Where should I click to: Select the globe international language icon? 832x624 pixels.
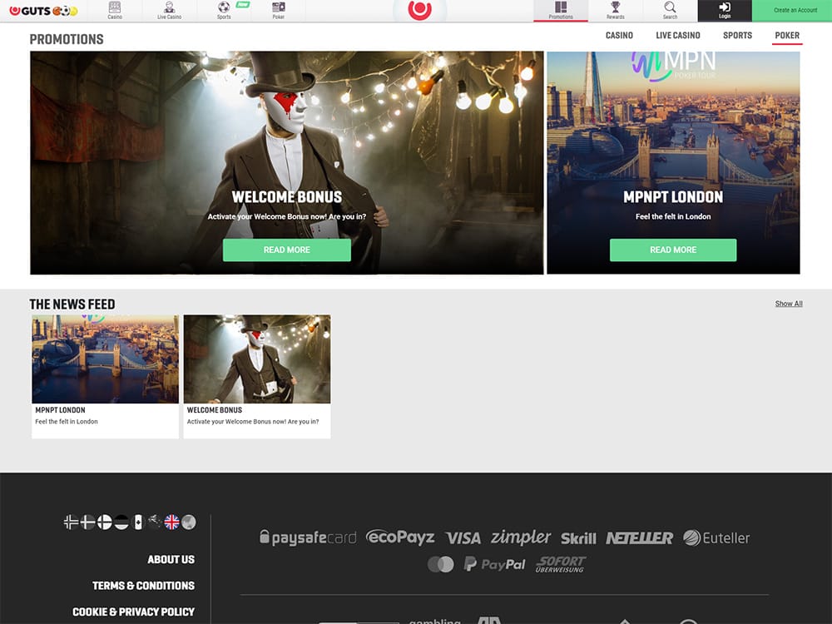(x=188, y=522)
